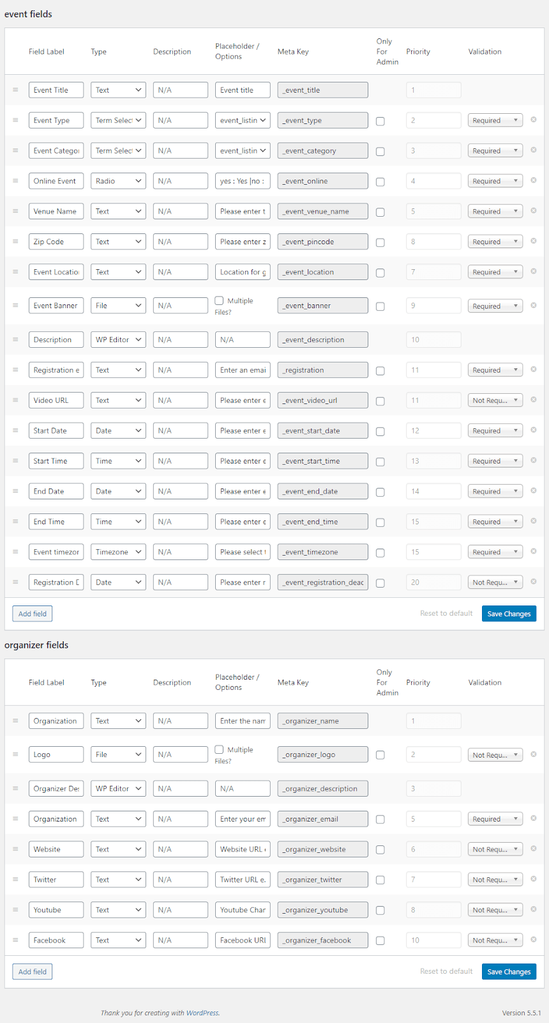
Task: Click drag handle of End Time row
Action: tap(15, 522)
